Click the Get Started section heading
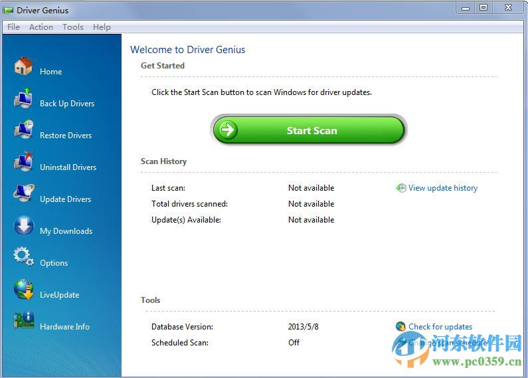This screenshot has height=378, width=528. (163, 65)
